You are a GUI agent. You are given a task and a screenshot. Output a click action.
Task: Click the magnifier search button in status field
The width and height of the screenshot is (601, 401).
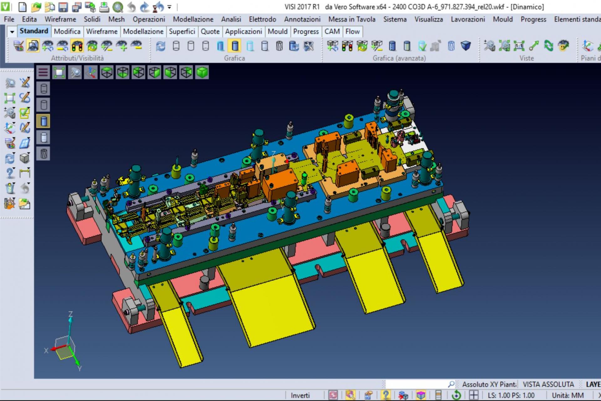[x=451, y=384]
